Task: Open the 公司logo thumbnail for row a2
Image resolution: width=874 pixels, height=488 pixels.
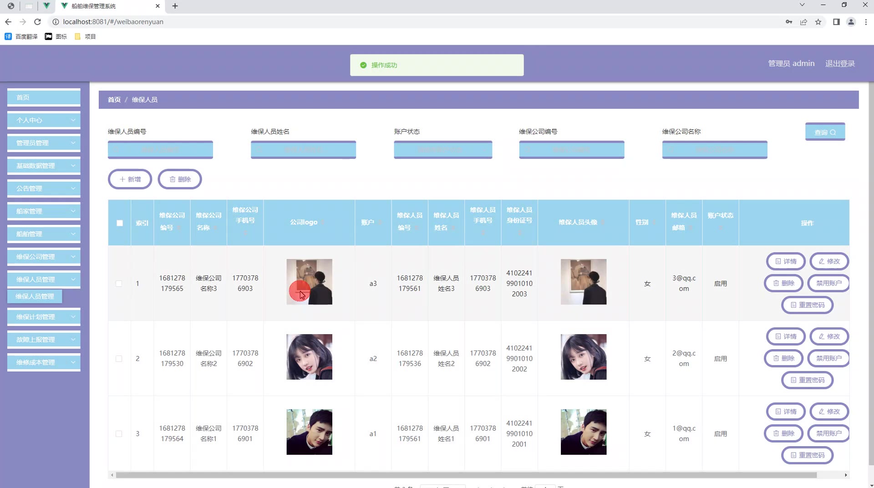Action: point(309,357)
